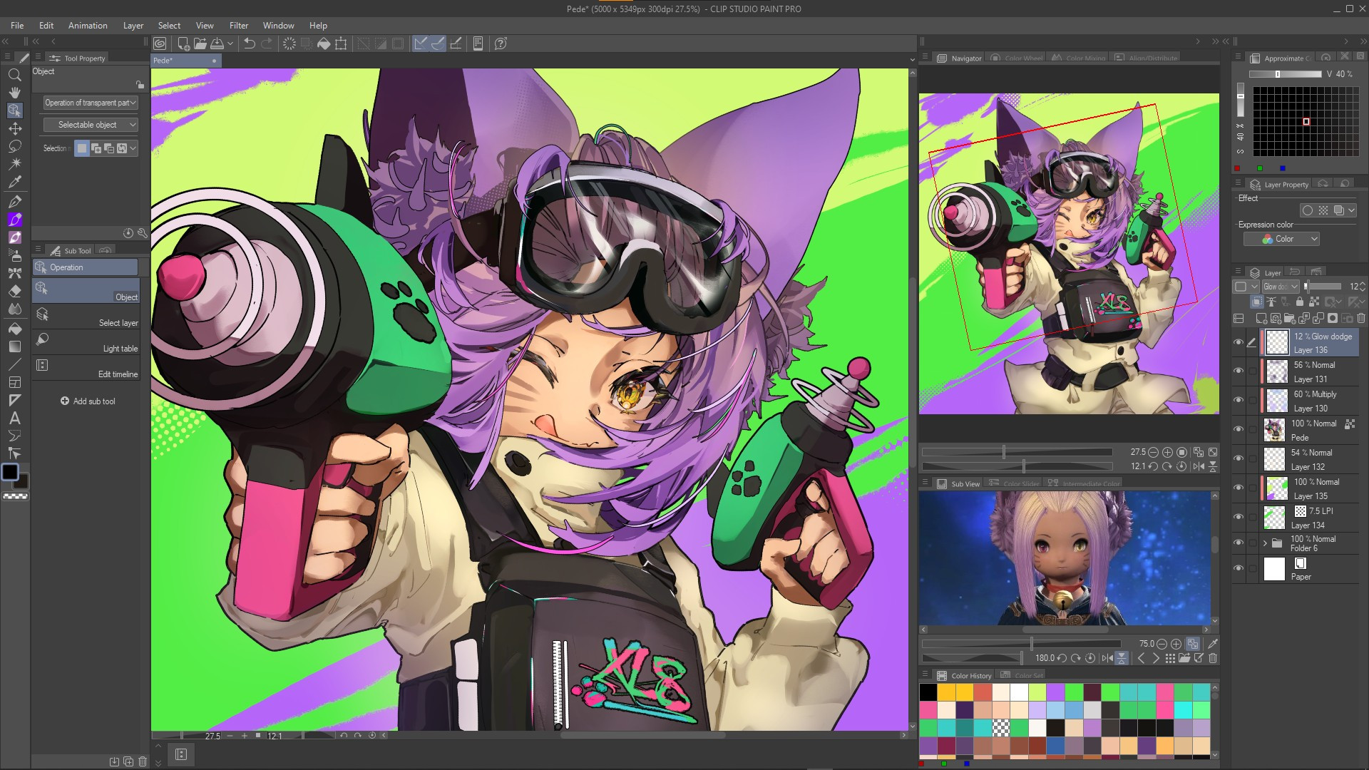1369x770 pixels.
Task: Open the Filter menu
Action: click(x=239, y=26)
